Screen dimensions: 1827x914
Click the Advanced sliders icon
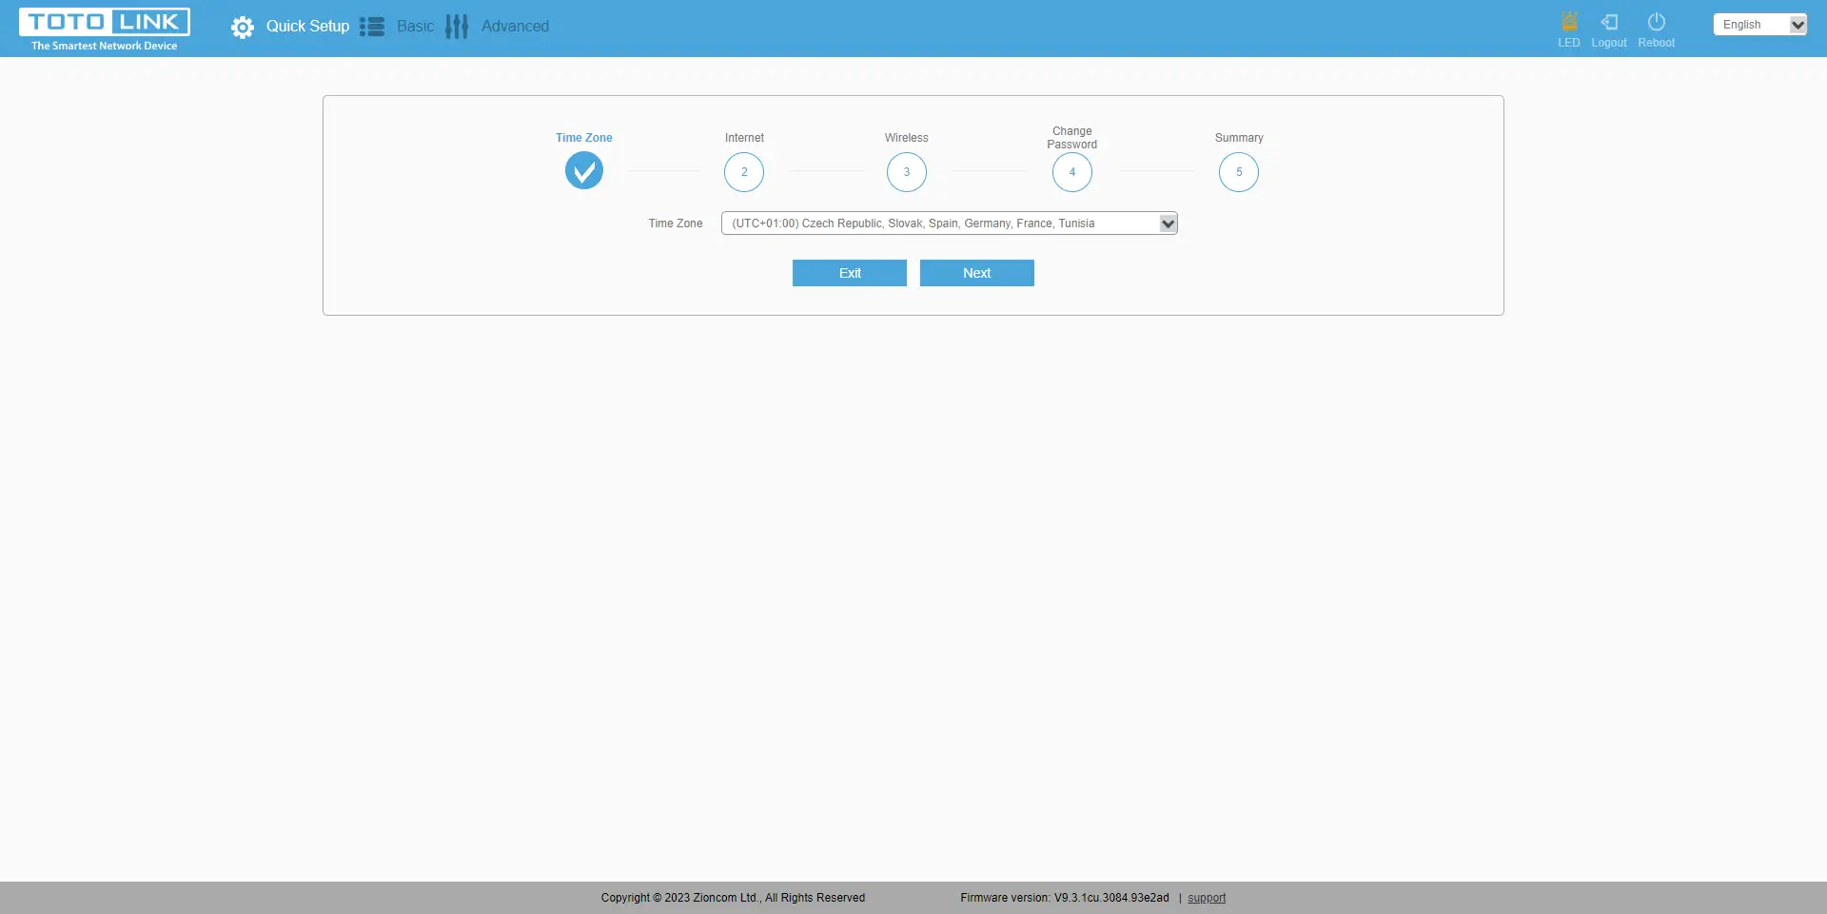[457, 27]
